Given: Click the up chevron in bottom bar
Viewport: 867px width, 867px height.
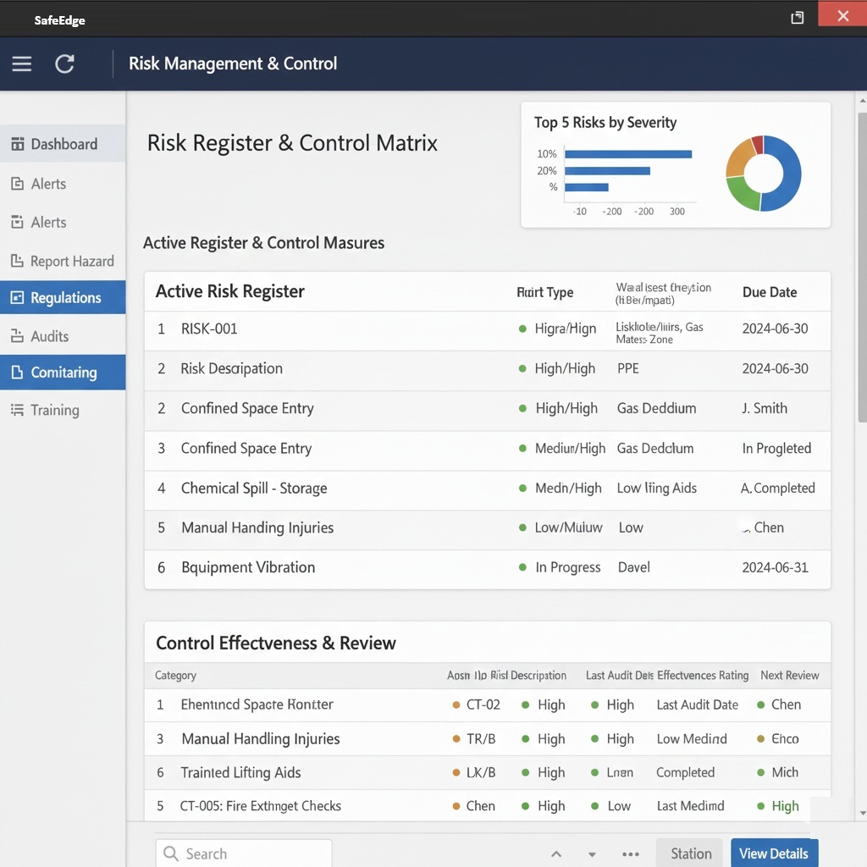Looking at the screenshot, I should point(556,854).
